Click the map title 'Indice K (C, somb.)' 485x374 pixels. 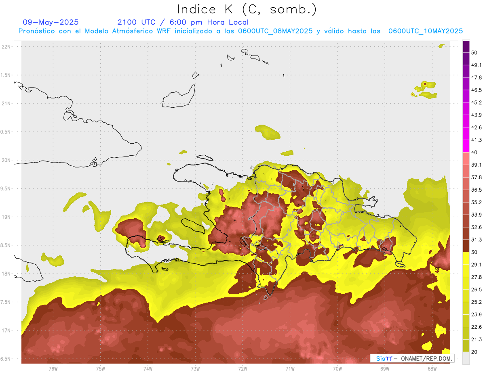[x=247, y=9]
